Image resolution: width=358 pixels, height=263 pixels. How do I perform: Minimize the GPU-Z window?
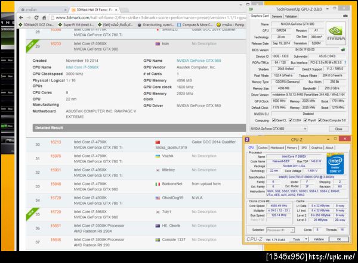[327, 9]
